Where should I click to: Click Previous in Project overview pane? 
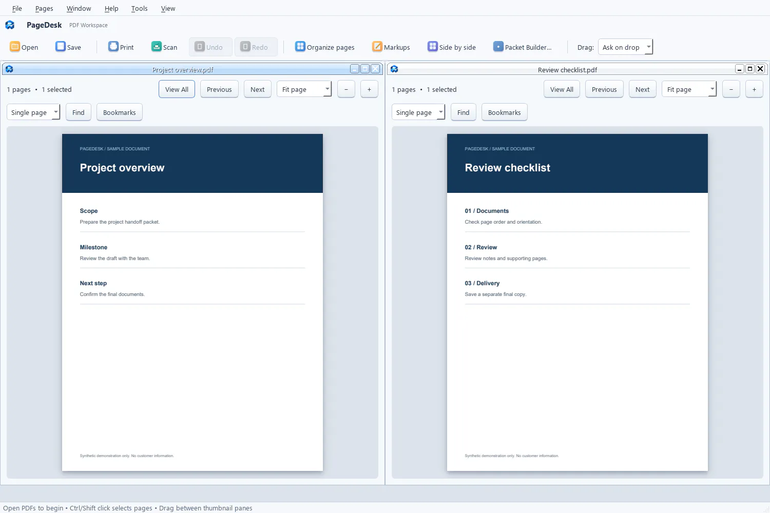click(219, 89)
